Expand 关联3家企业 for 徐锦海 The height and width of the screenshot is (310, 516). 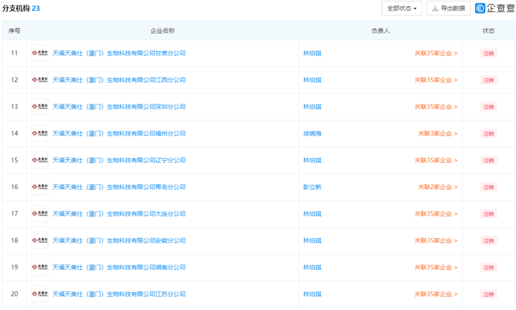coord(438,133)
